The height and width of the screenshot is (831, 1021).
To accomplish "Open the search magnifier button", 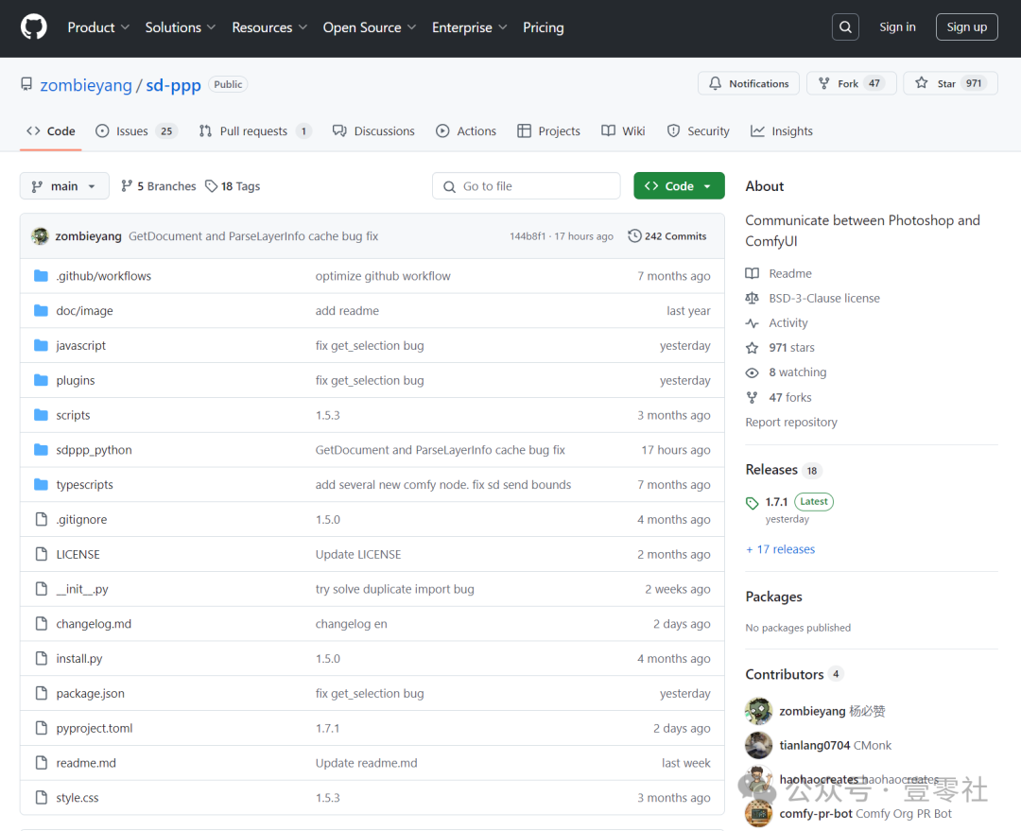I will pos(845,27).
